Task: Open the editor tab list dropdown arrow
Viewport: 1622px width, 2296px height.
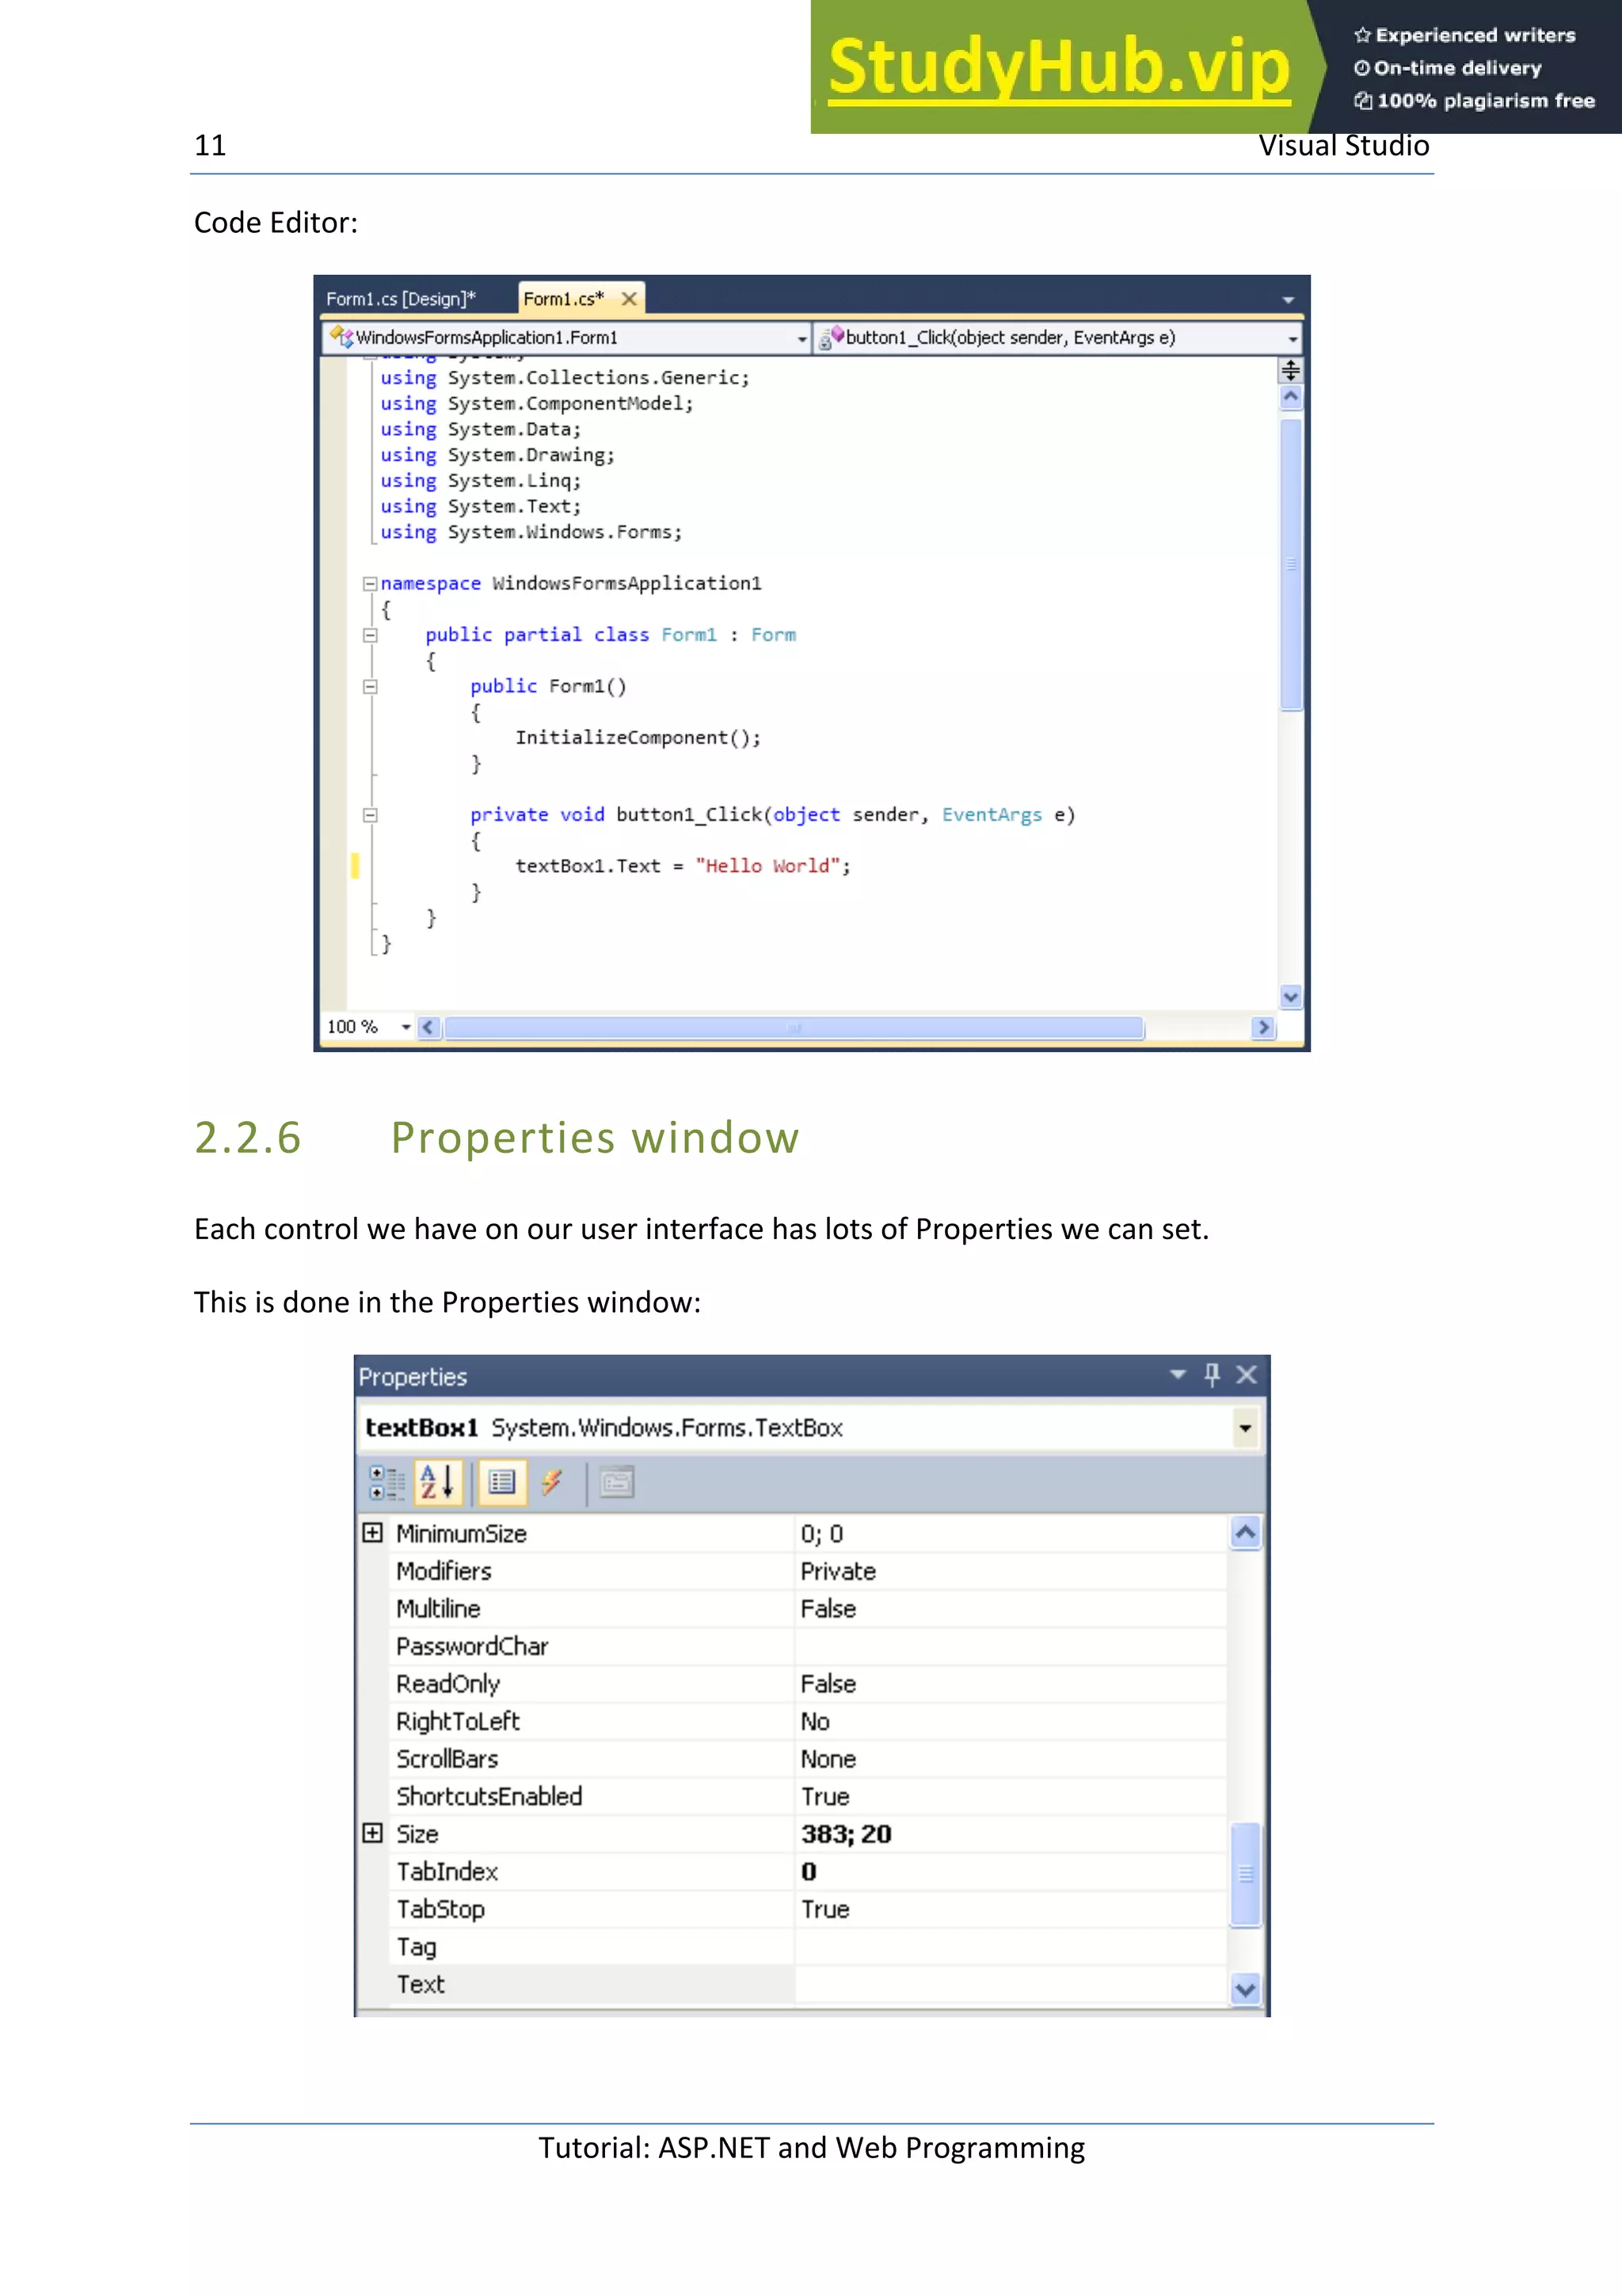Action: 1287,300
